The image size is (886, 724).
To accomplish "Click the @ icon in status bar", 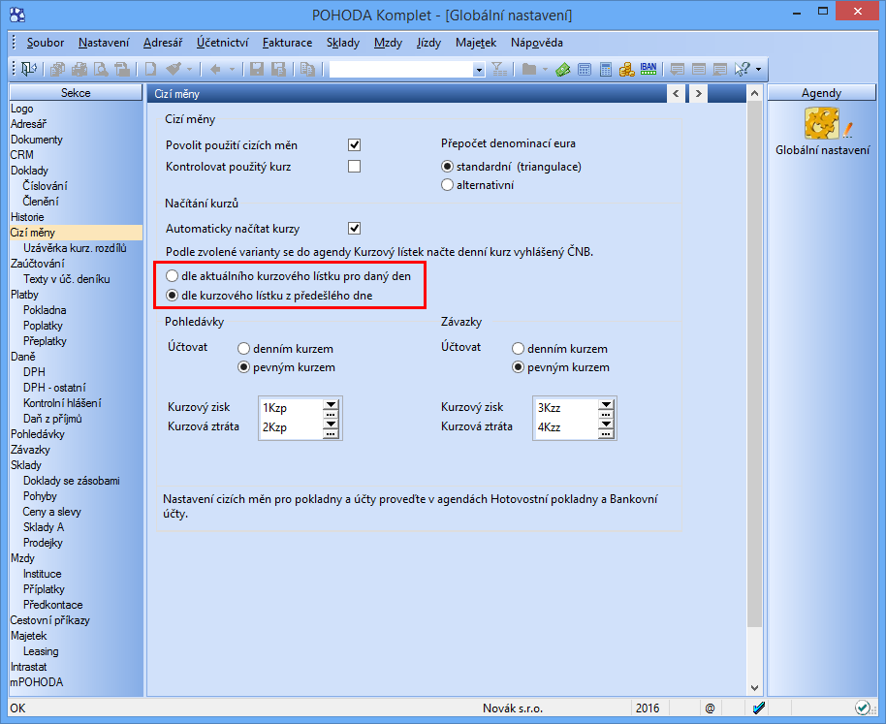I will click(711, 708).
